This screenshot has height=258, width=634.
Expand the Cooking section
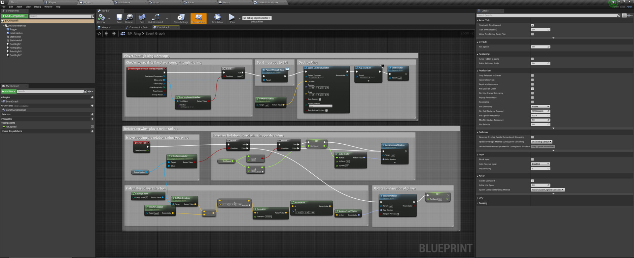pos(477,203)
